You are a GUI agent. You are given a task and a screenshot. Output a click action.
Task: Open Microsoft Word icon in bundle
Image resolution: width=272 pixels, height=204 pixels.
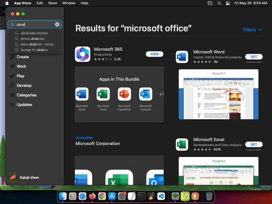point(82,94)
